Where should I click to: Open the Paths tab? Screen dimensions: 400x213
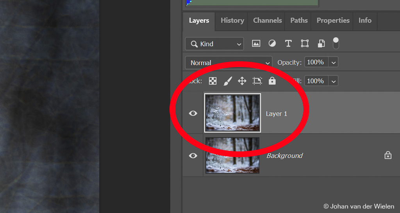(299, 21)
